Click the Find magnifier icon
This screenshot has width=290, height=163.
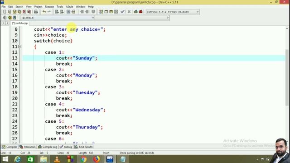(57, 12)
